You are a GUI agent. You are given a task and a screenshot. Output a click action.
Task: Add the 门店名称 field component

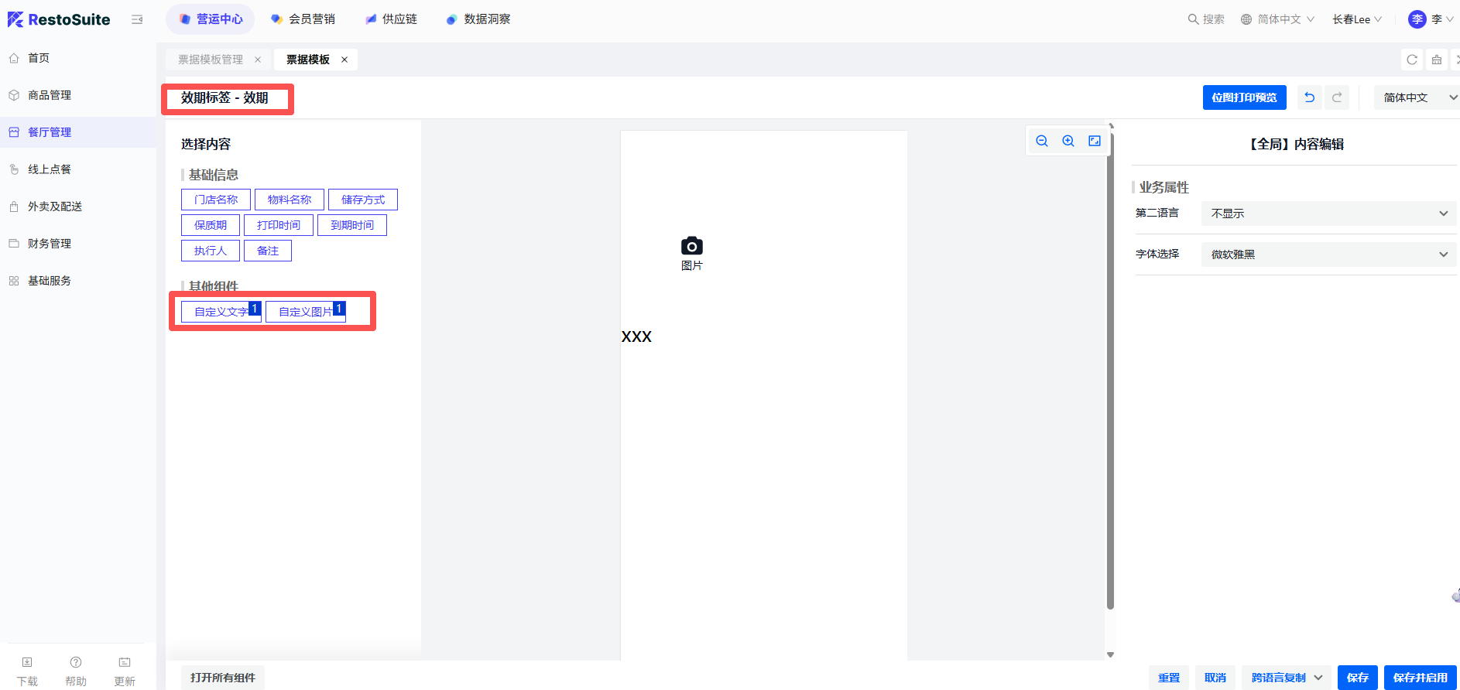[216, 200]
